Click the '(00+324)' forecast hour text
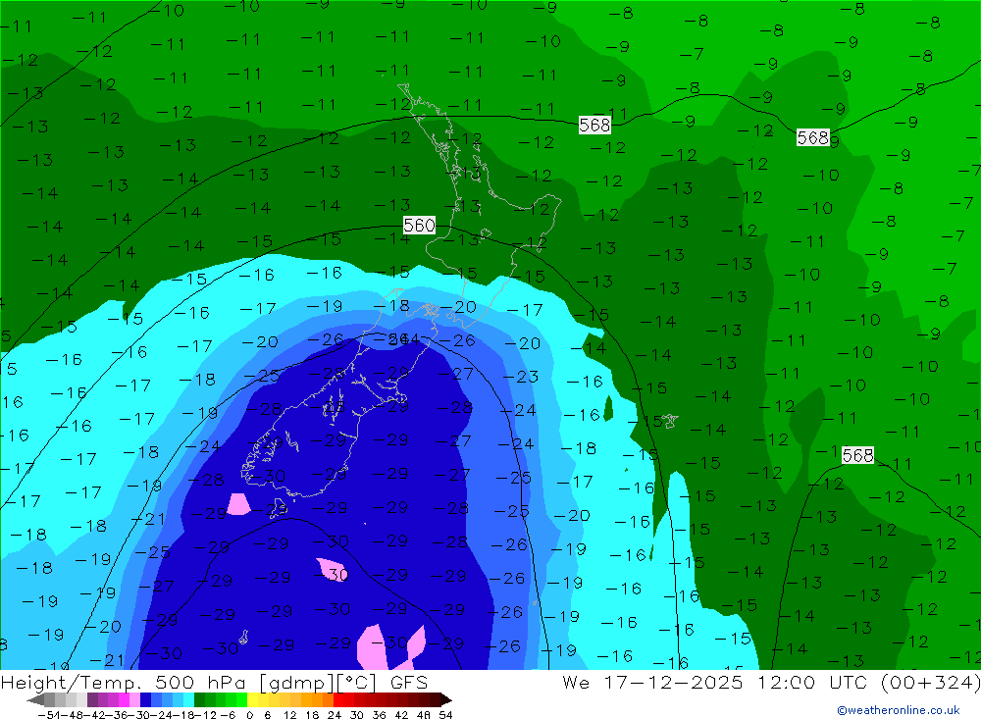The image size is (981, 719). click(x=930, y=682)
